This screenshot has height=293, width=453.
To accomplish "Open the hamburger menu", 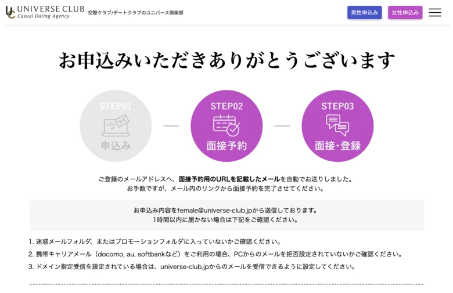I will [434, 12].
